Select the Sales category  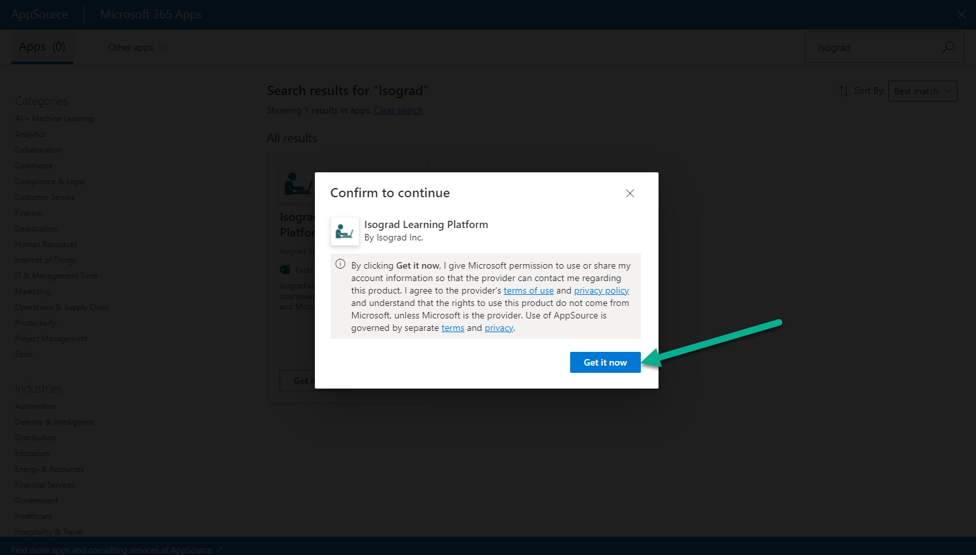[x=24, y=354]
